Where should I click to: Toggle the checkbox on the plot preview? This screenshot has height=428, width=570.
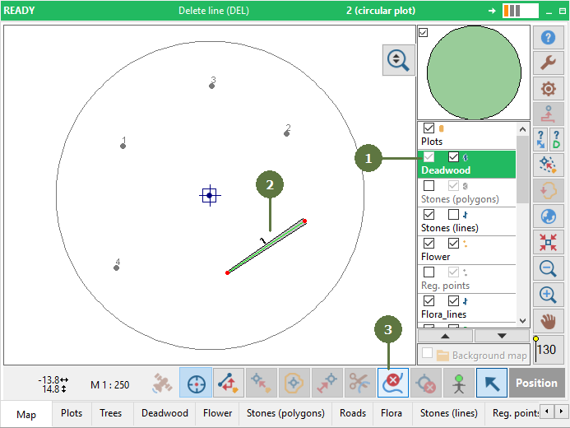tap(423, 32)
